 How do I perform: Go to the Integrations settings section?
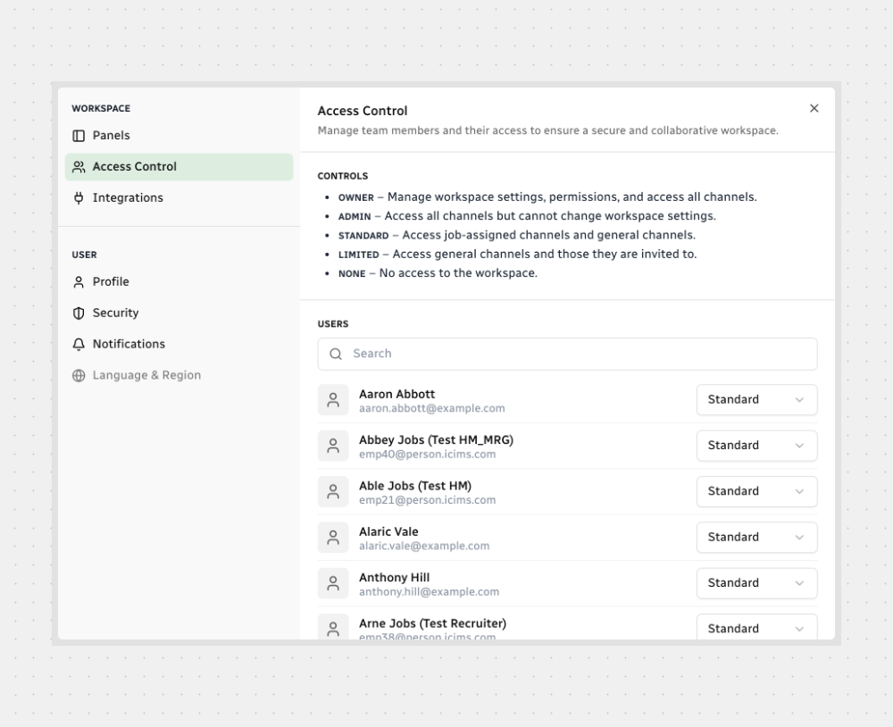[128, 198]
